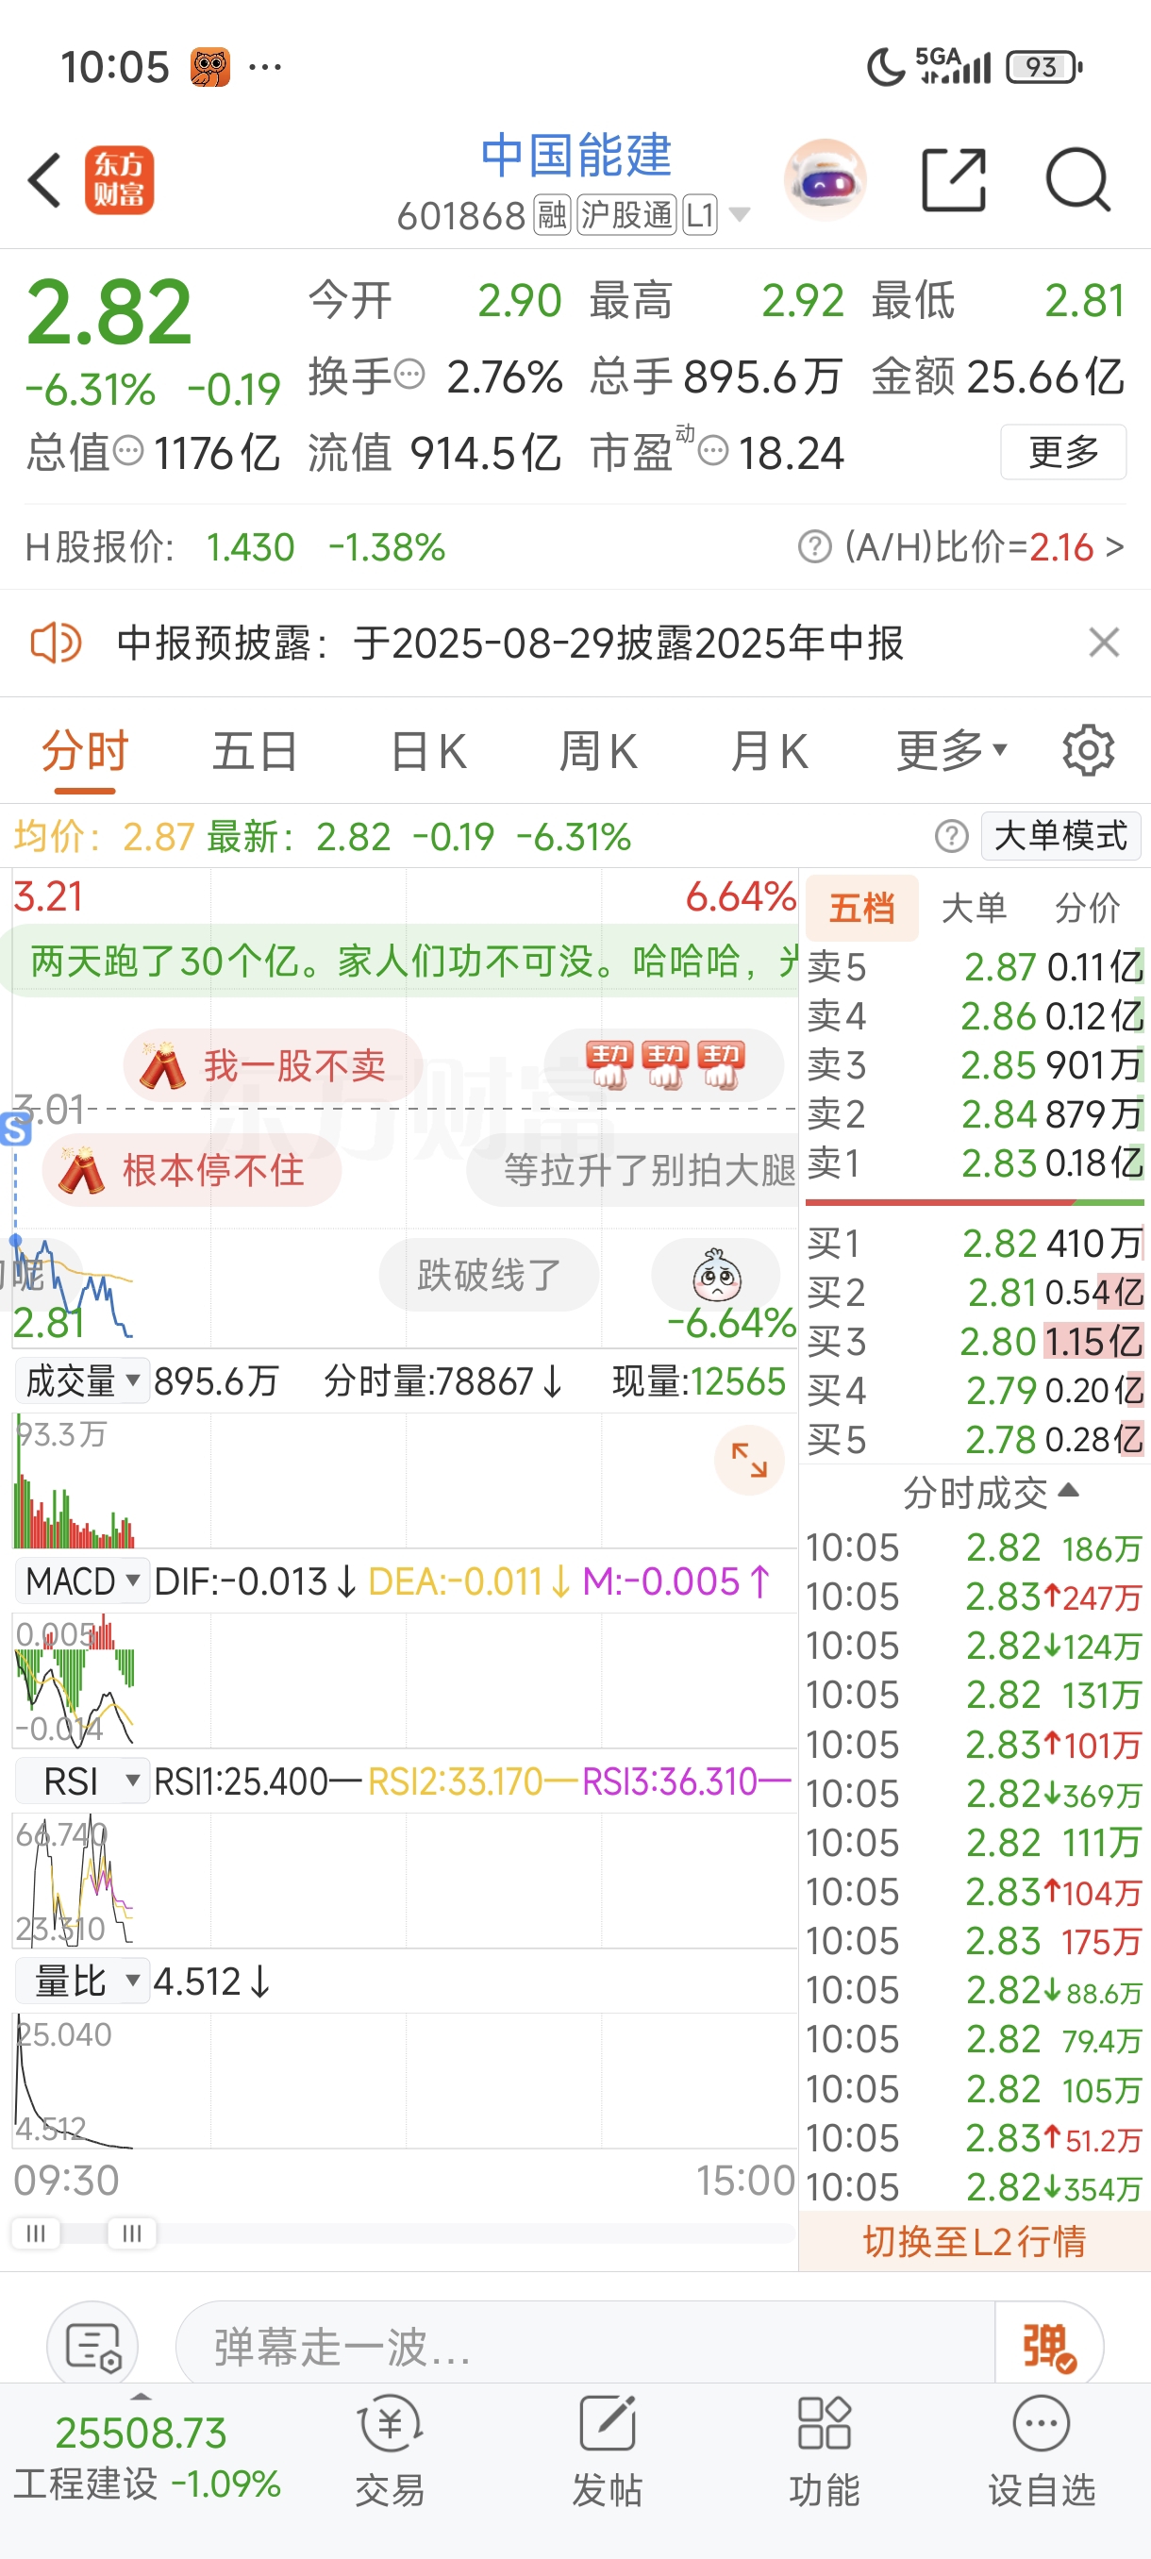Switch to the 五日 tab
This screenshot has width=1151, height=2559.
[x=256, y=751]
